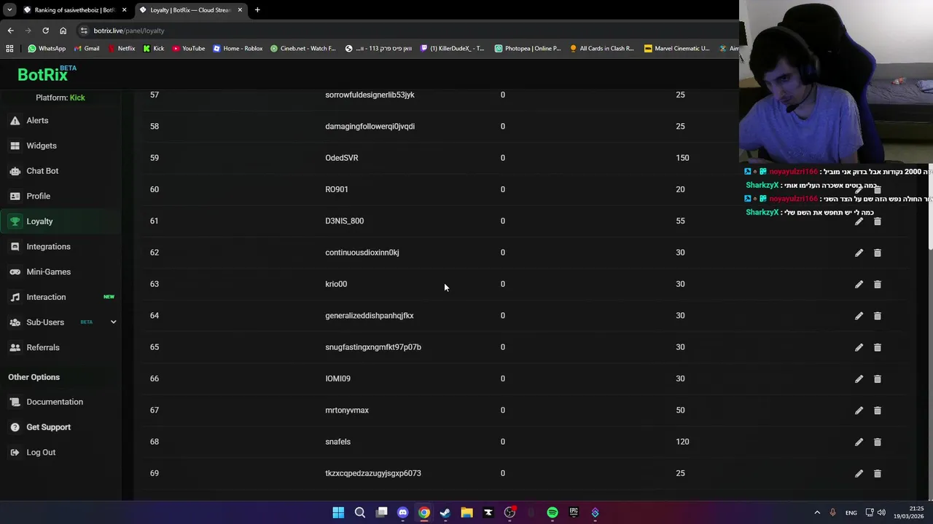Click the 120 points value for snafels
The image size is (933, 524).
(x=682, y=442)
